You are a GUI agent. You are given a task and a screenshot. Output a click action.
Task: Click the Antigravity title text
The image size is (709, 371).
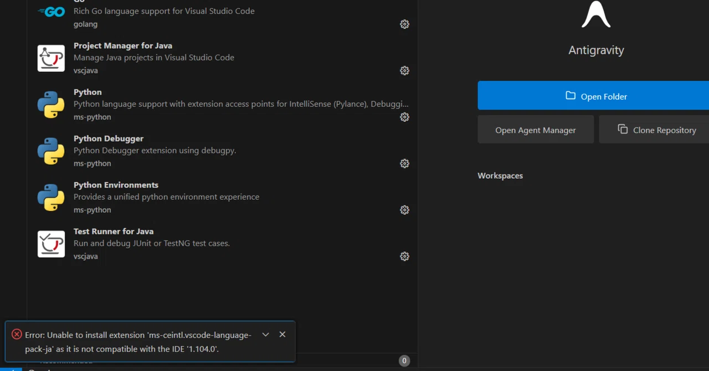596,50
